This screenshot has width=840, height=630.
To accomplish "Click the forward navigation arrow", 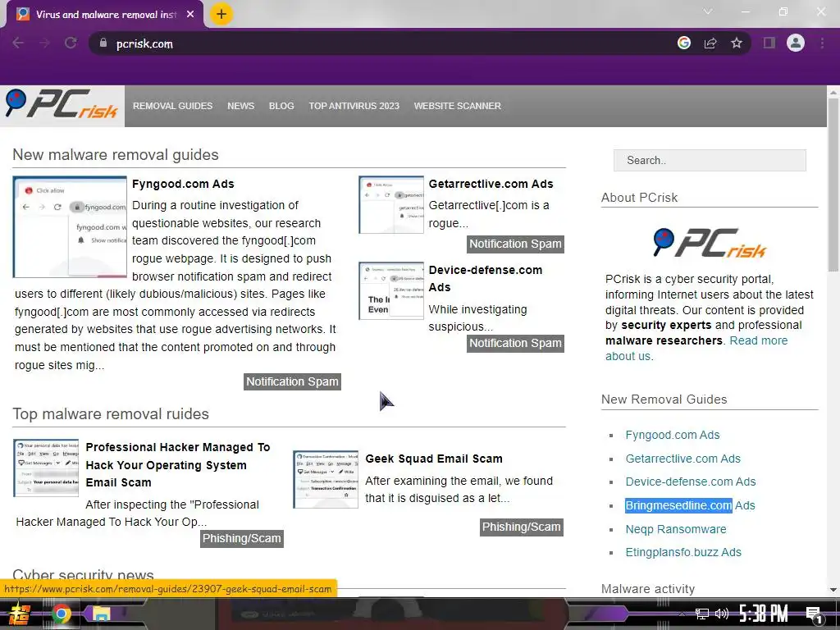I will (44, 43).
